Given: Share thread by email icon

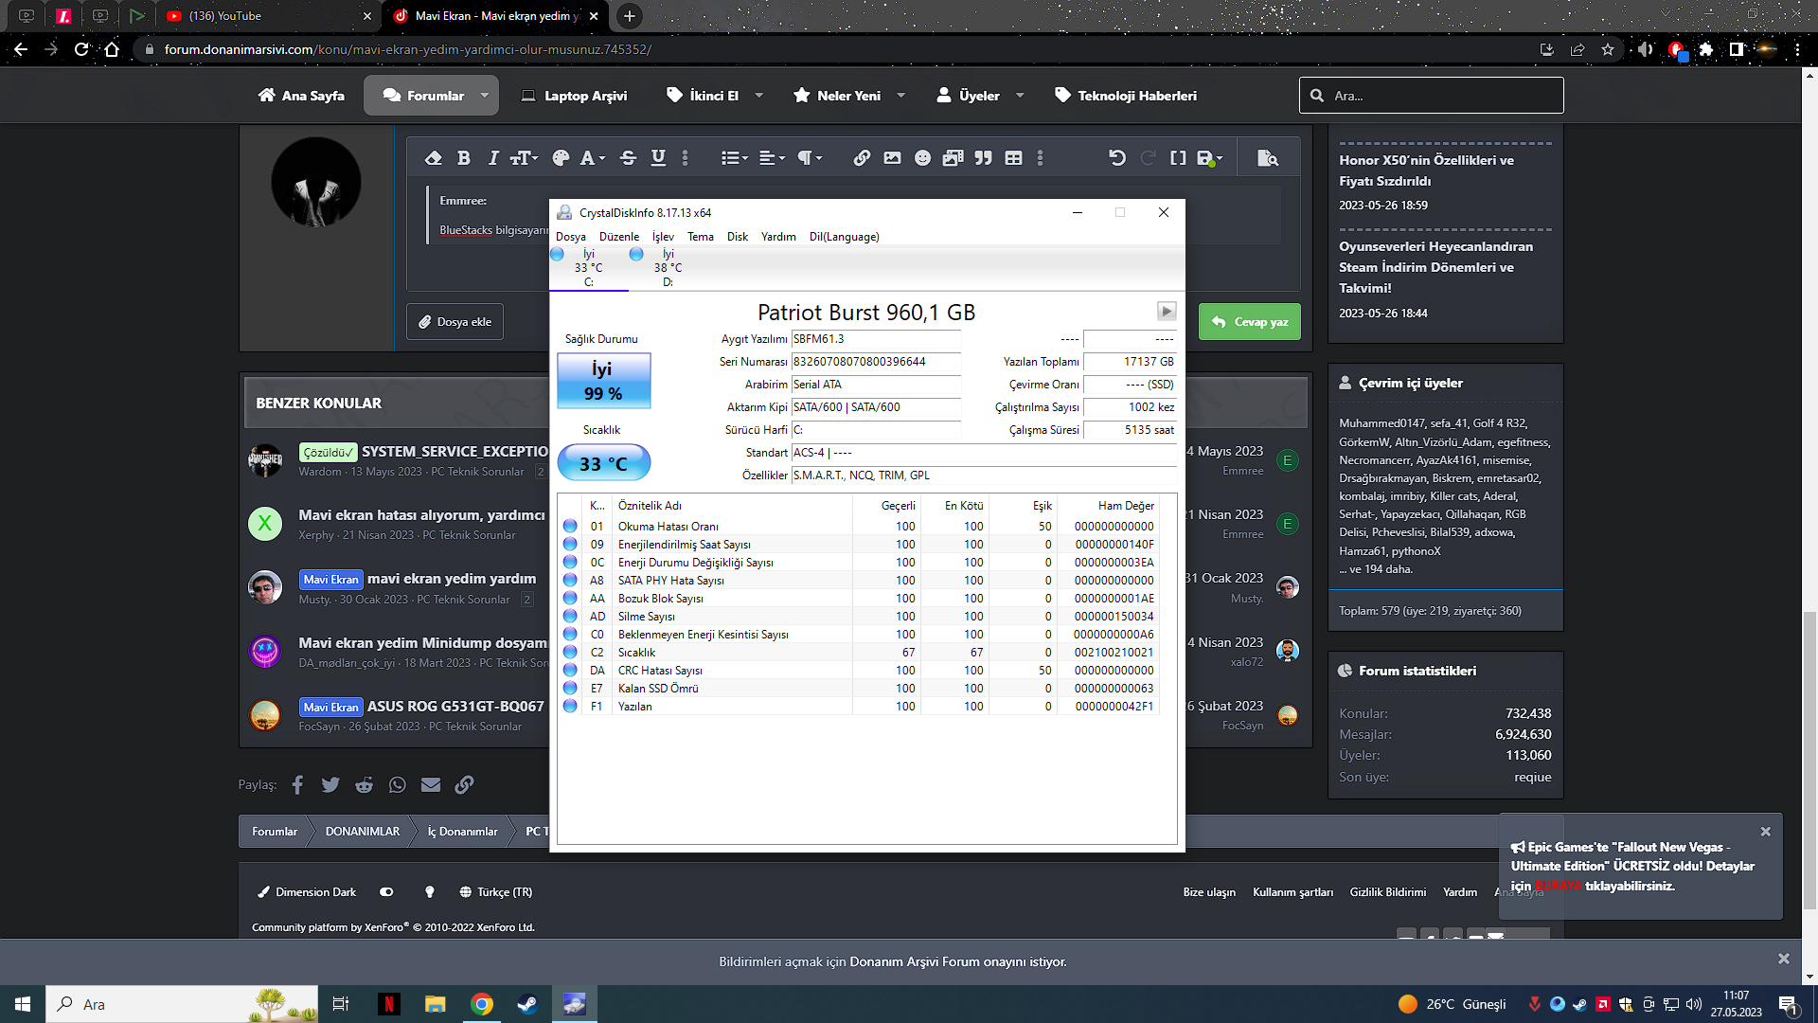Looking at the screenshot, I should tap(431, 784).
